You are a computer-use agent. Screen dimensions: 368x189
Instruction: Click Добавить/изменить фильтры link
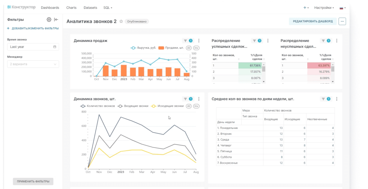pos(33,28)
